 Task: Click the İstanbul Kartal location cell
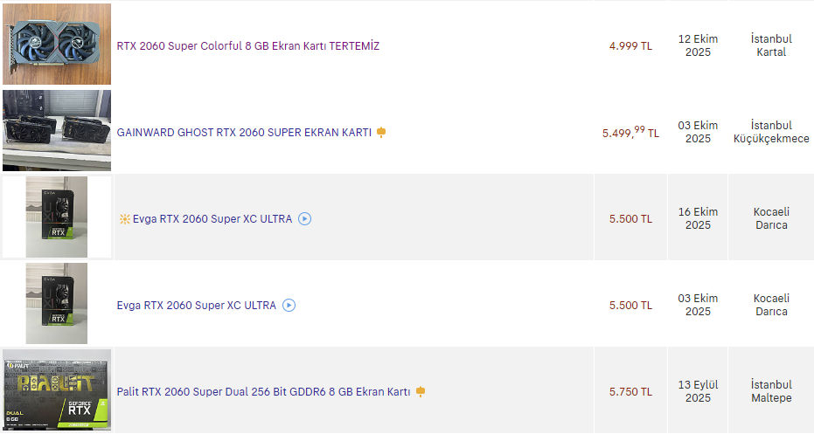tap(770, 45)
